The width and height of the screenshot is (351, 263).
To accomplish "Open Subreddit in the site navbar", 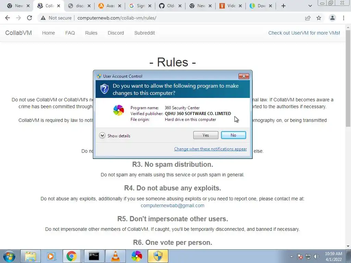I will click(144, 33).
